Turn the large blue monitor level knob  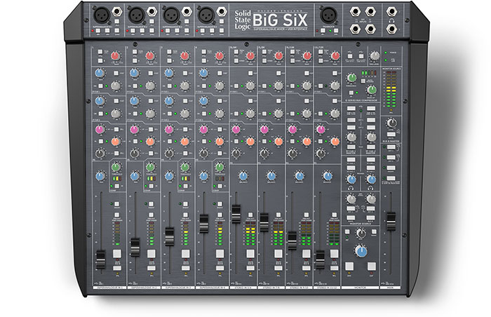point(361,251)
